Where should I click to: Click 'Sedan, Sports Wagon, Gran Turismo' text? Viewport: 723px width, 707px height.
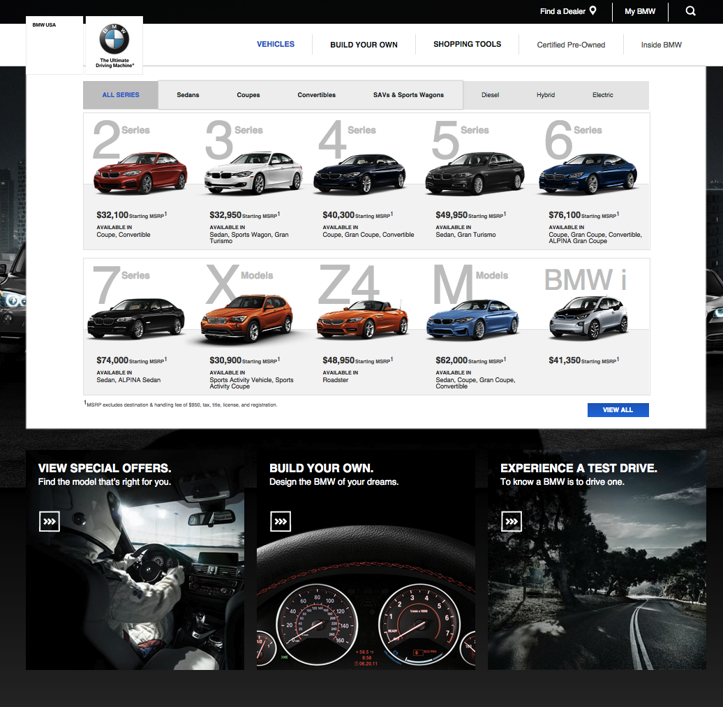(x=249, y=238)
